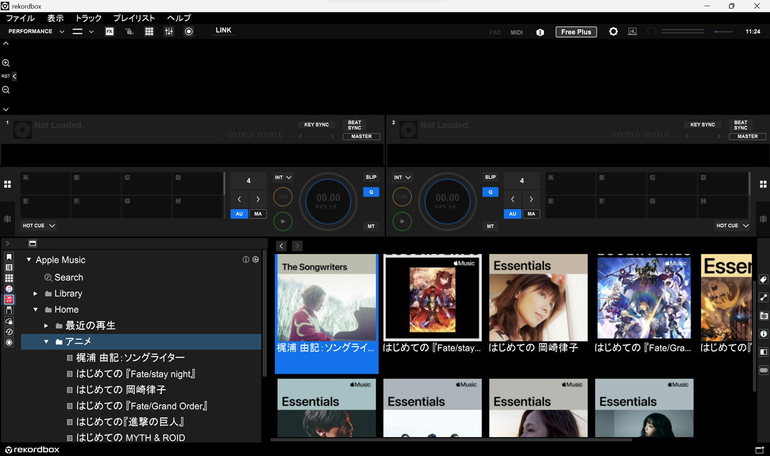Open the 表示 menu
This screenshot has width=770, height=456.
coord(56,18)
